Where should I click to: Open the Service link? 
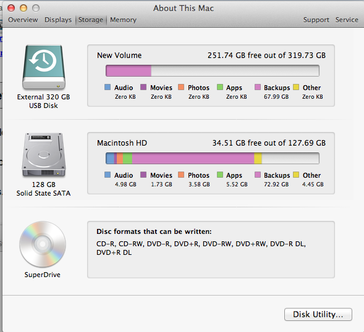tap(347, 20)
